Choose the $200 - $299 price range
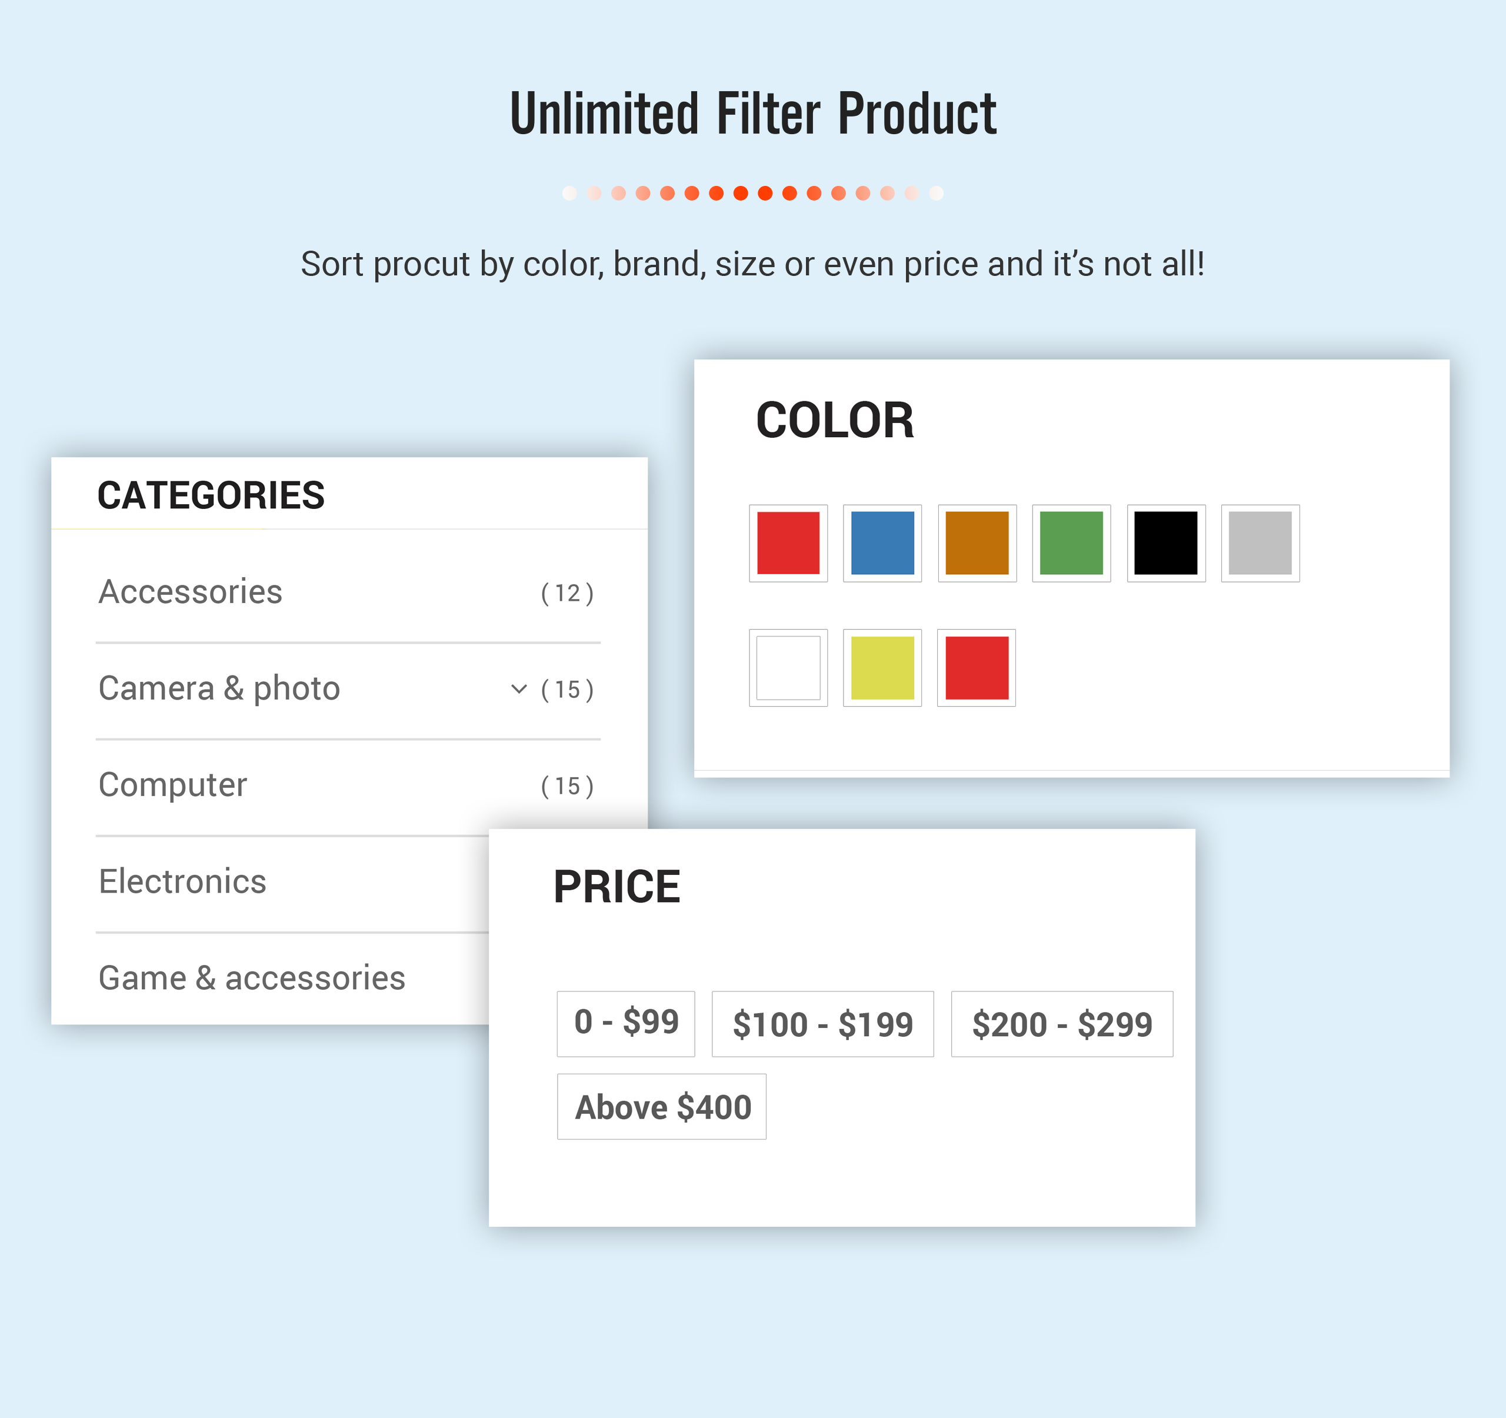The width and height of the screenshot is (1506, 1418). 1062,1023
